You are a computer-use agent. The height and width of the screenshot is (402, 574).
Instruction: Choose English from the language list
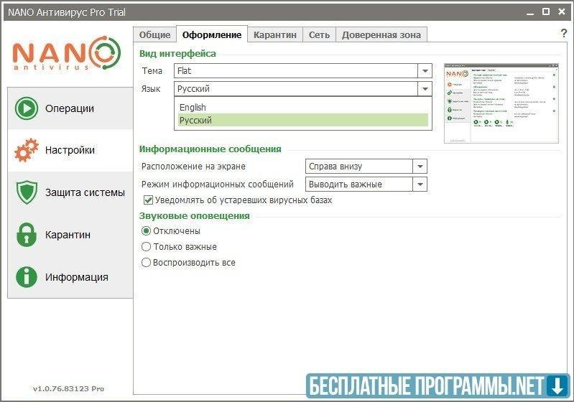193,108
